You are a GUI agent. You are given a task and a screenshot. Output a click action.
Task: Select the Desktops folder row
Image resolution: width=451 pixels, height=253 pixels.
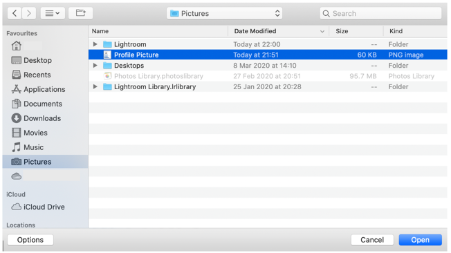click(x=268, y=65)
